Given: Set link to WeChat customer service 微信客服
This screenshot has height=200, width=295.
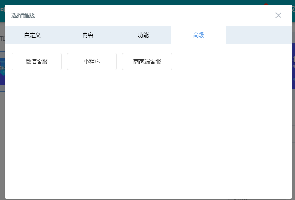Looking at the screenshot, I should pos(37,61).
